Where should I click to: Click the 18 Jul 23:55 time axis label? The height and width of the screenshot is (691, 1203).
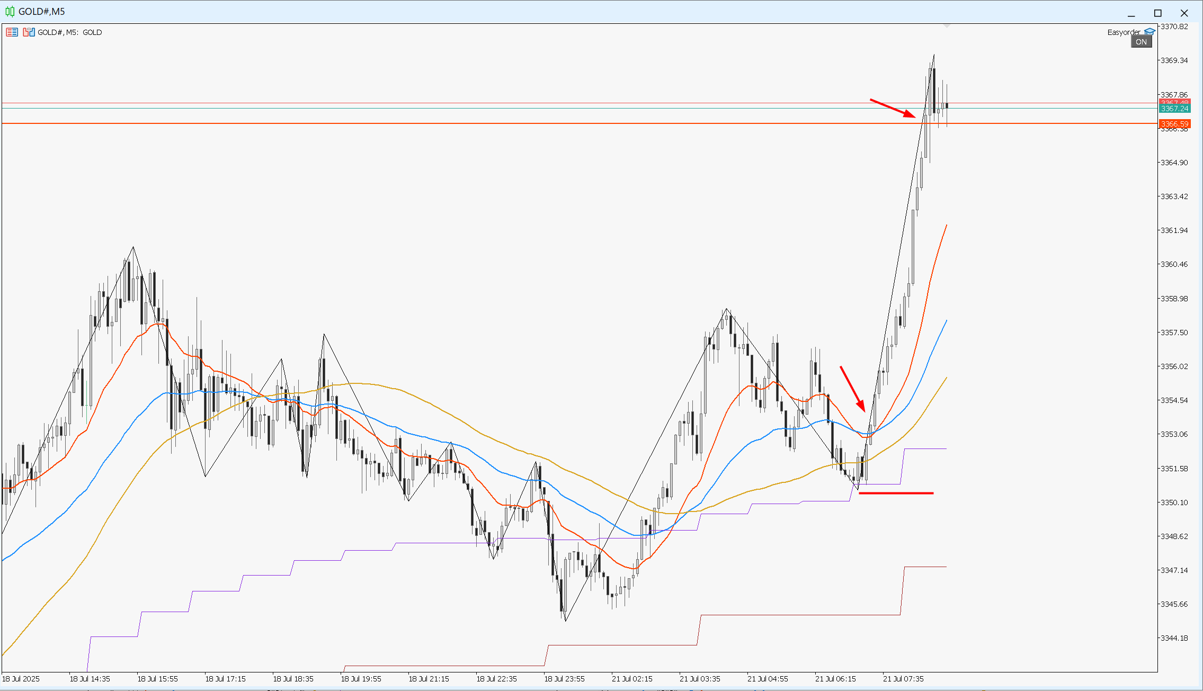pyautogui.click(x=564, y=679)
